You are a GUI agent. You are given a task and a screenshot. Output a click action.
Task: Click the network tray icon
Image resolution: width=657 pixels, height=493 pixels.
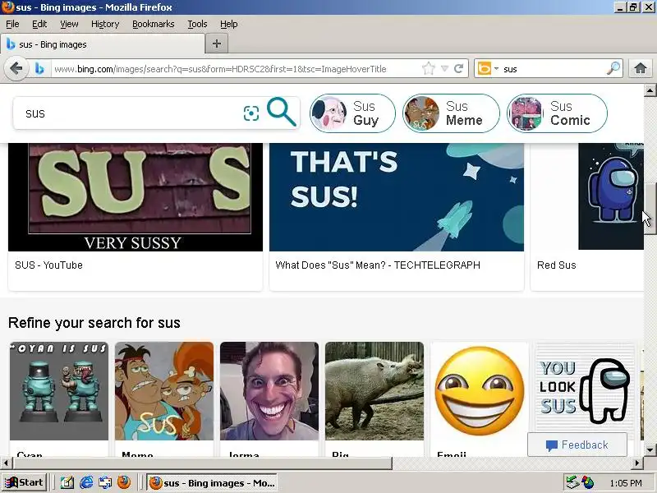pyautogui.click(x=572, y=483)
